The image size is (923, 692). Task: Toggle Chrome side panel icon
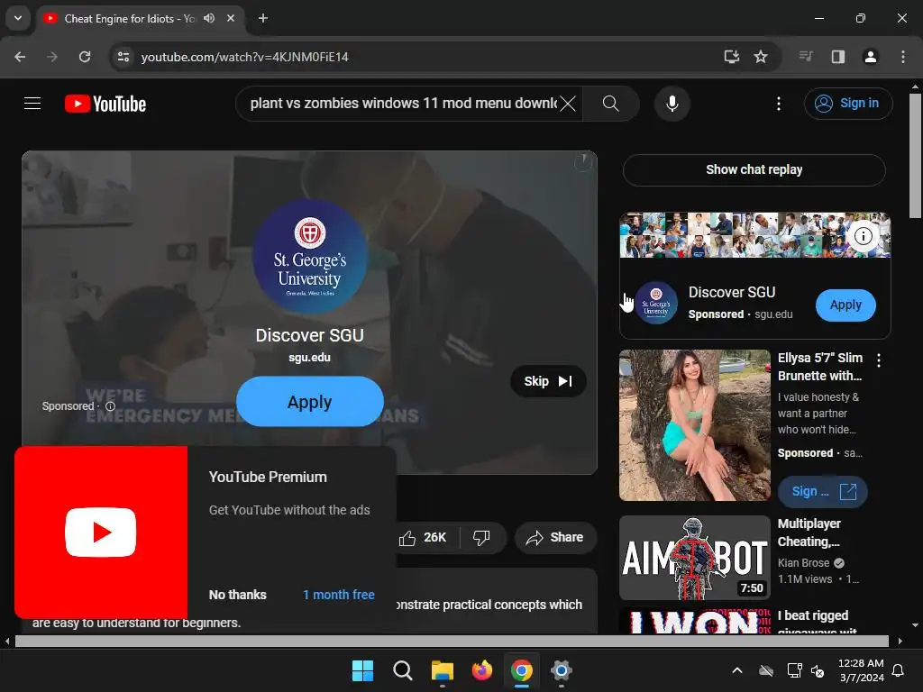coord(837,57)
